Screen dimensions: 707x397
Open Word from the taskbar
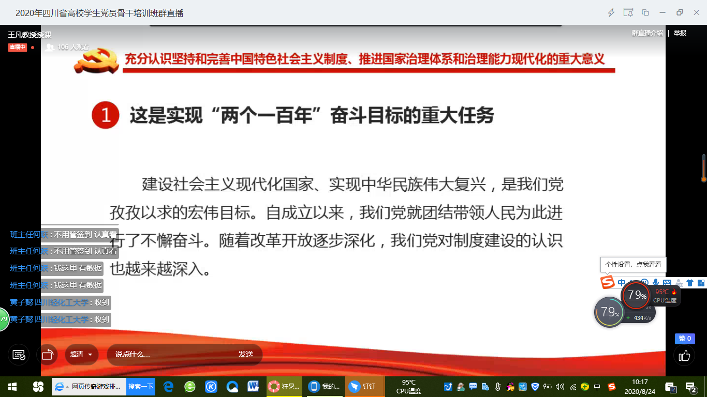253,387
